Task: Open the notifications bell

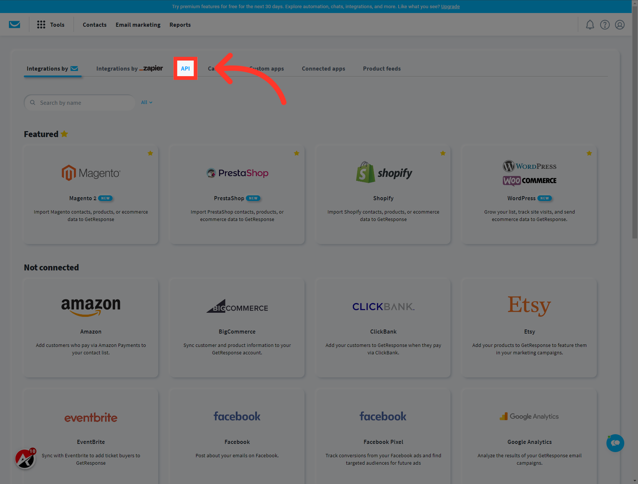Action: tap(590, 25)
